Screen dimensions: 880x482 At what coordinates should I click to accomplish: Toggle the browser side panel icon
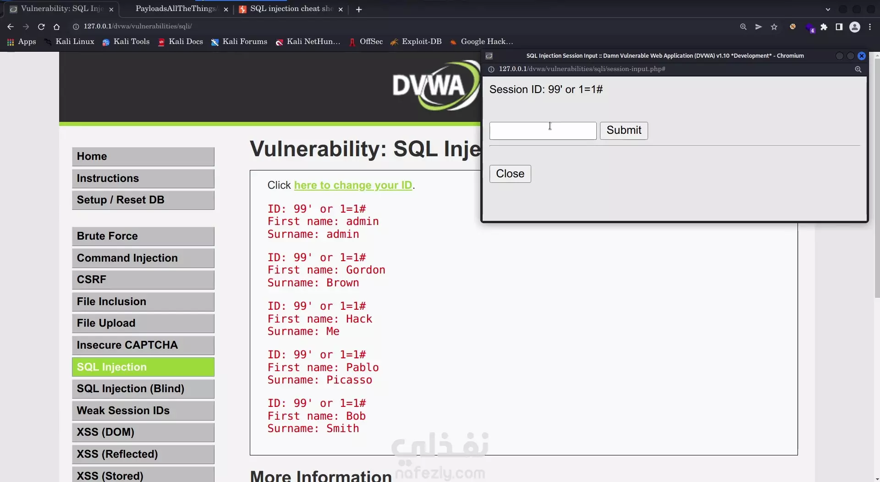839,27
